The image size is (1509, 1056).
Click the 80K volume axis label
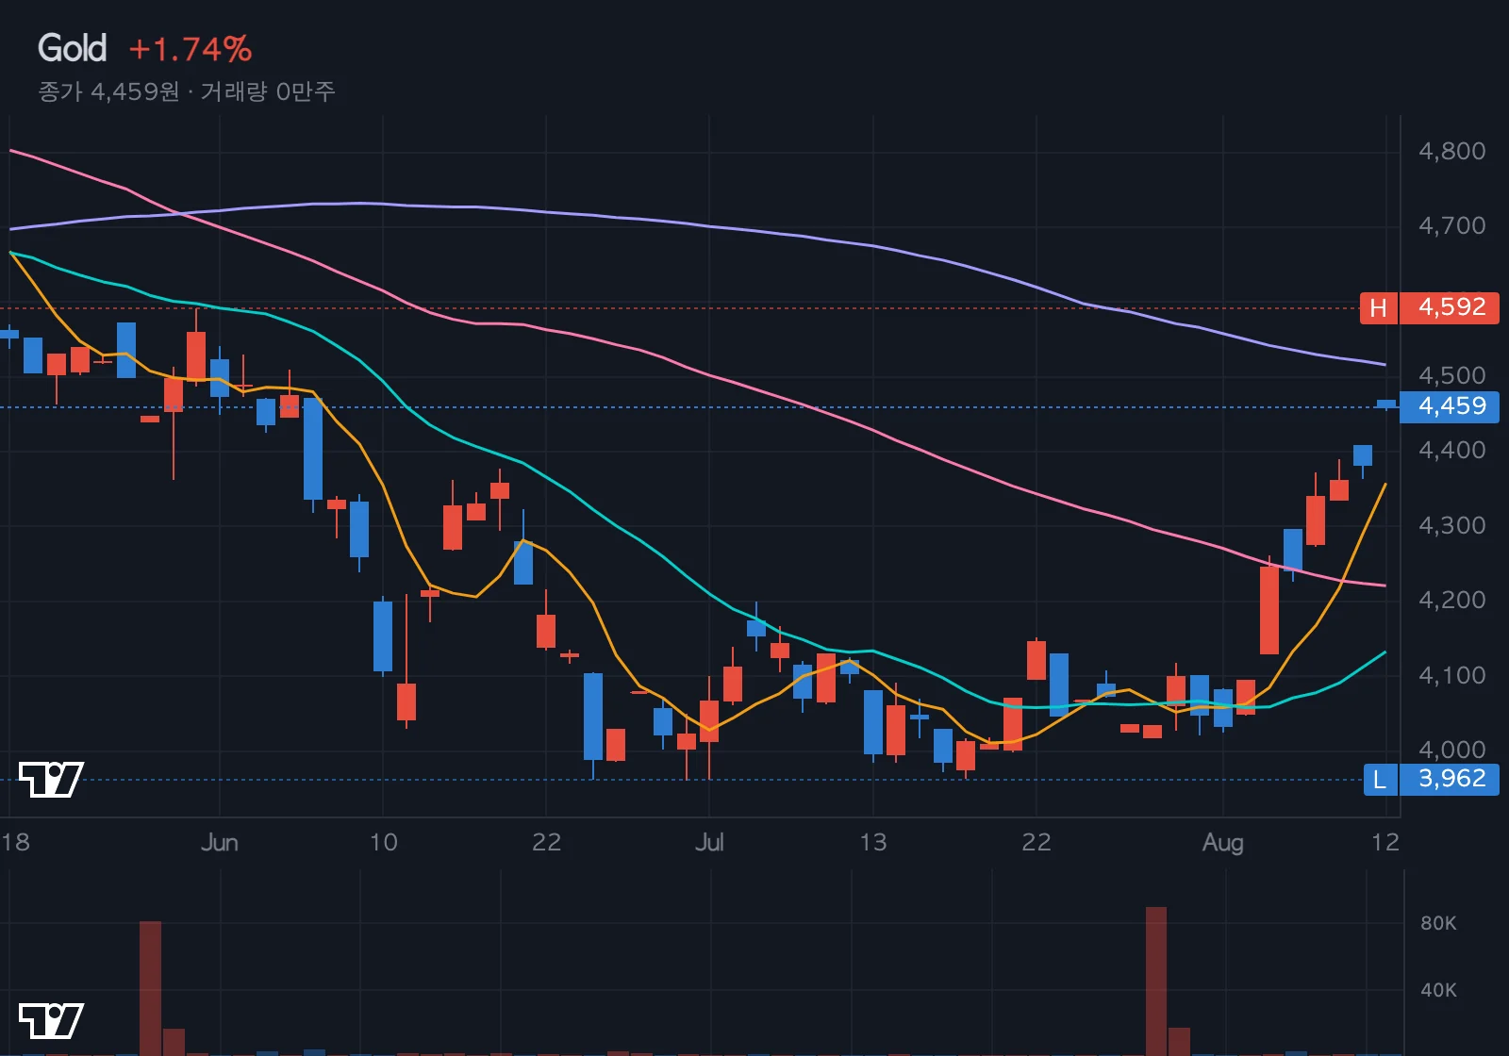(1438, 923)
